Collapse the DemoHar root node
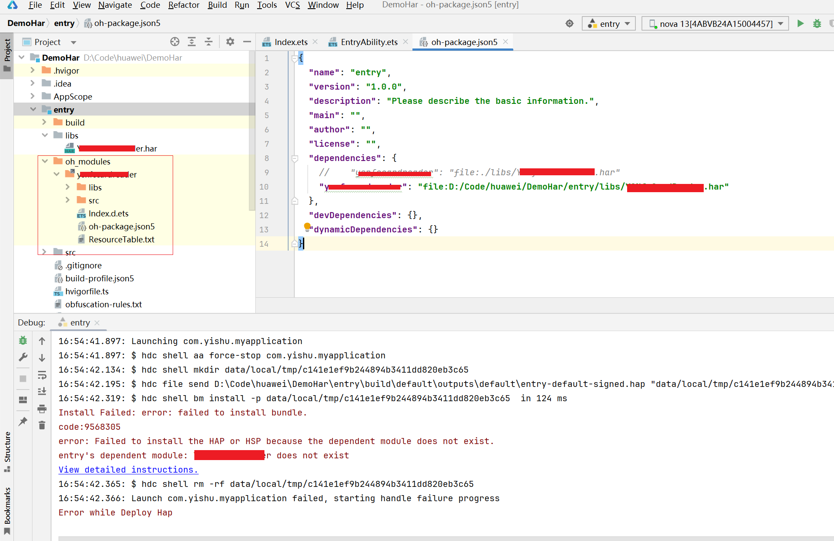The width and height of the screenshot is (834, 541). pyautogui.click(x=22, y=57)
